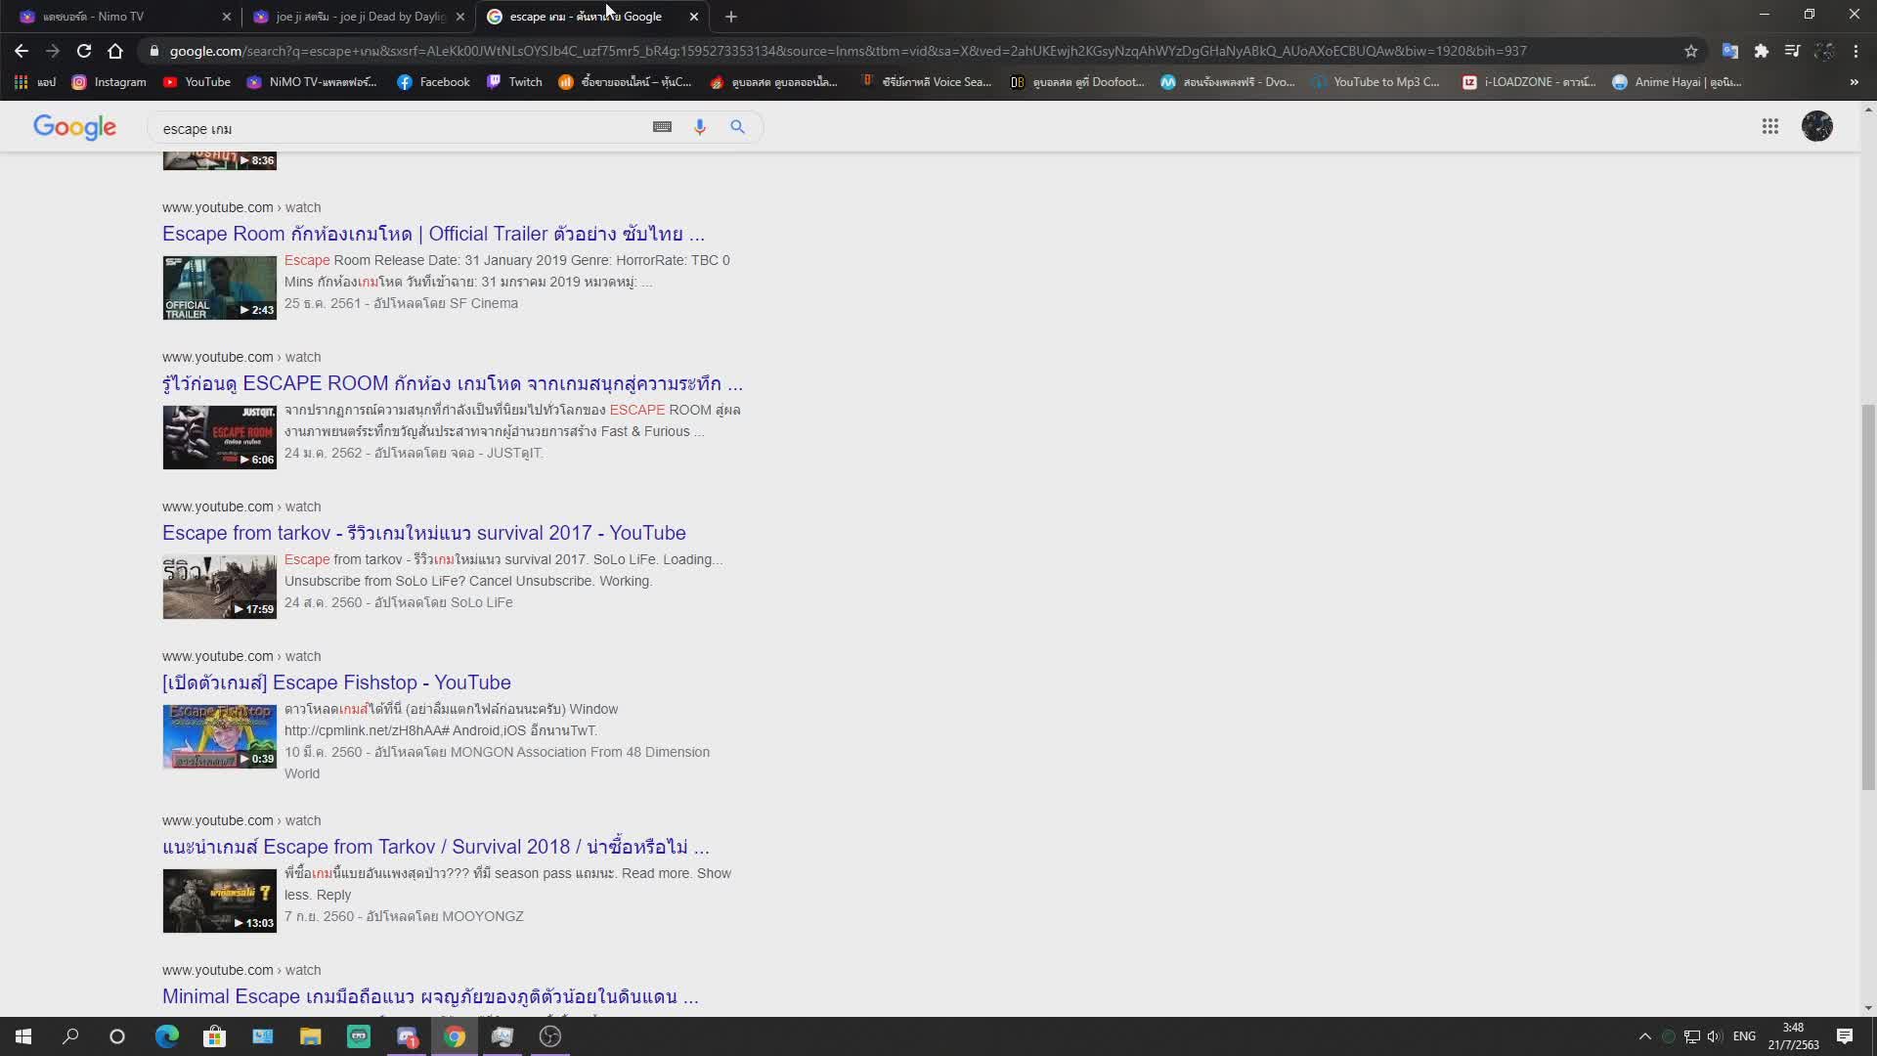Screen dimensions: 1877x1056
Task: Show hidden system tray icons
Action: pos(1644,1036)
